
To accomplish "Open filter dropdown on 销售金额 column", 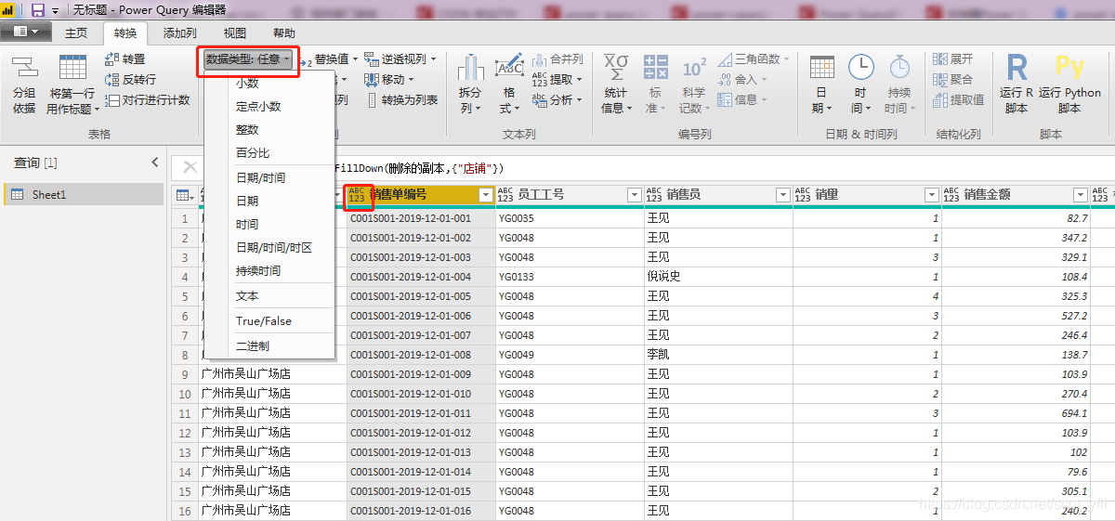I will click(1081, 195).
